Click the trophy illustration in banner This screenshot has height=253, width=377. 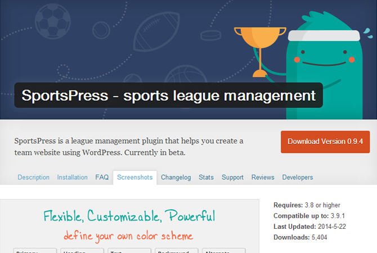click(x=260, y=52)
